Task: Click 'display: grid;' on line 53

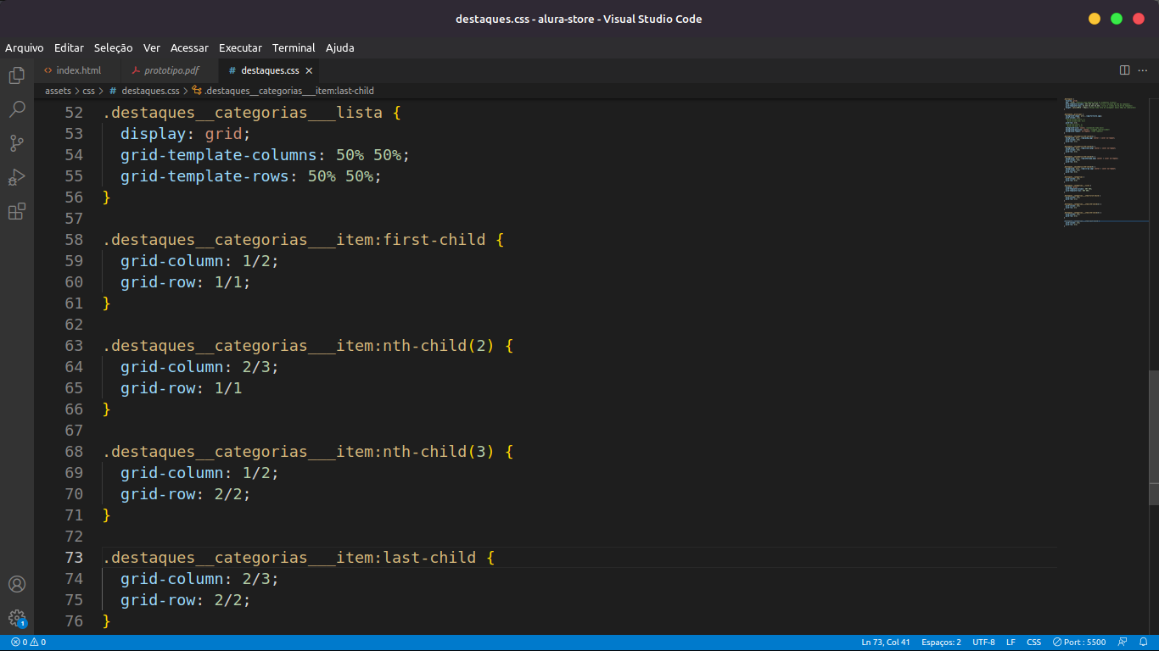Action: tap(186, 134)
